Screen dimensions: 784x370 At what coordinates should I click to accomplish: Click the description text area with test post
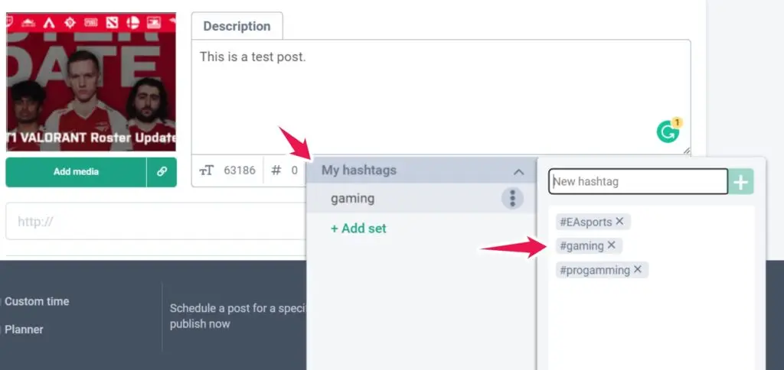[429, 92]
